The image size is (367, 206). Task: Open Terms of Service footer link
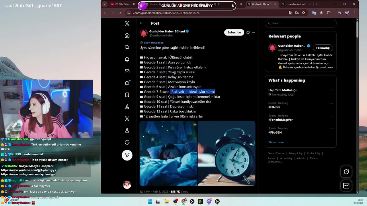pyautogui.click(x=276, y=153)
